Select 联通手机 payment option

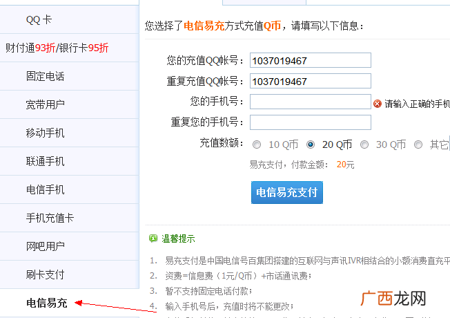point(70,161)
